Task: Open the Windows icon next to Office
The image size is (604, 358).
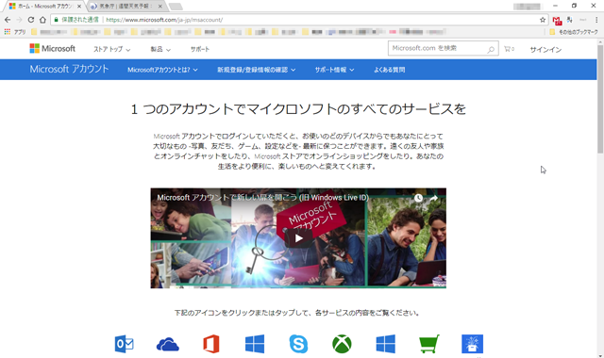Action: [x=255, y=344]
